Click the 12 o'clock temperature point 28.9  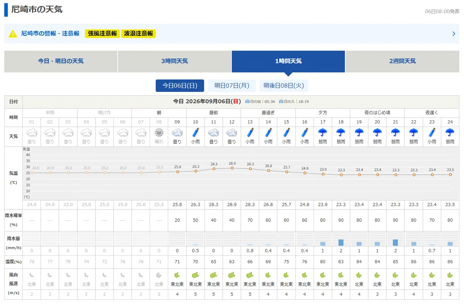[x=232, y=168]
